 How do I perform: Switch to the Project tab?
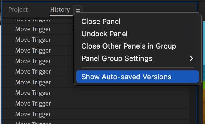(x=18, y=10)
